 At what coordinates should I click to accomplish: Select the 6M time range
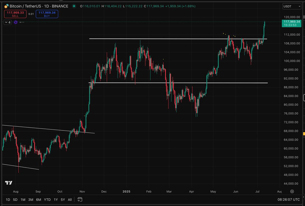pyautogui.click(x=39, y=200)
